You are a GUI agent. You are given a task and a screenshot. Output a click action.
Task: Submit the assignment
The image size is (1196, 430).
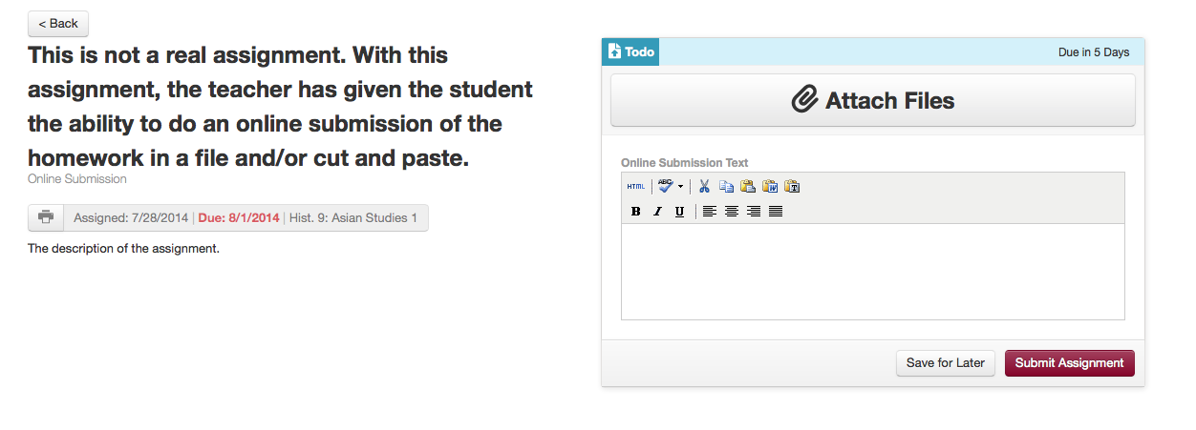[1069, 363]
